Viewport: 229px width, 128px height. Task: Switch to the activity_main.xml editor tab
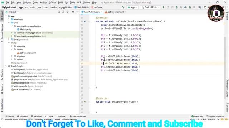coord(116,12)
